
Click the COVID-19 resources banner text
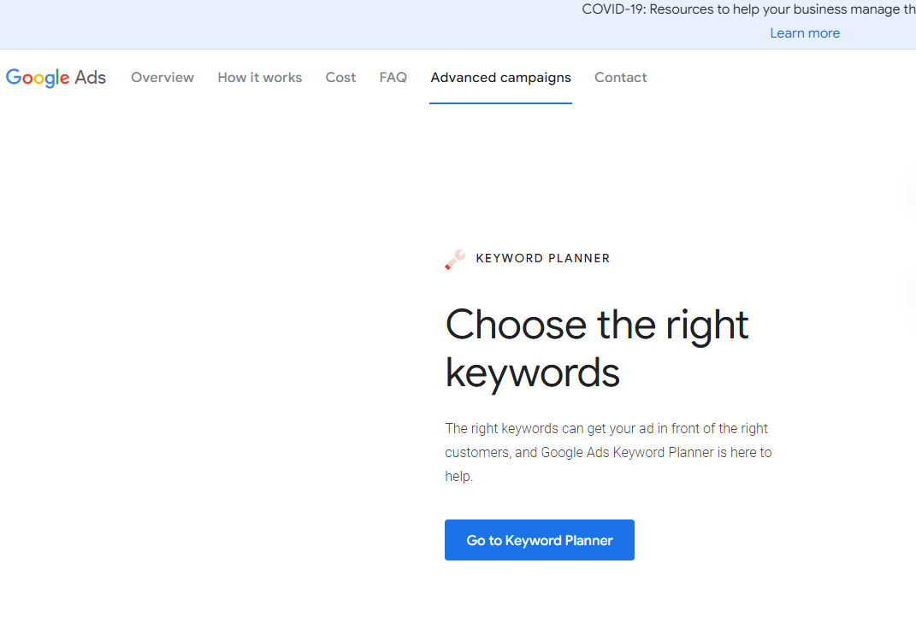pos(748,9)
